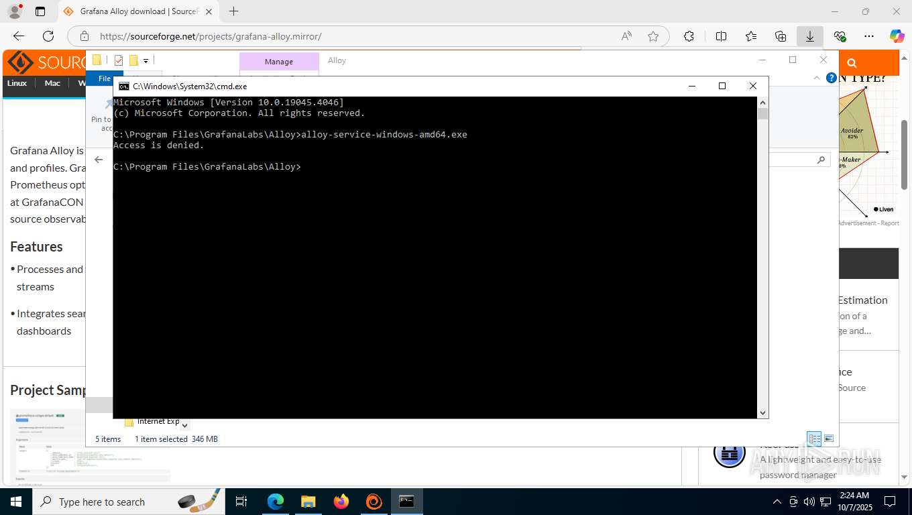
Task: Expand the Explorer ribbon chevron
Action: [x=816, y=78]
